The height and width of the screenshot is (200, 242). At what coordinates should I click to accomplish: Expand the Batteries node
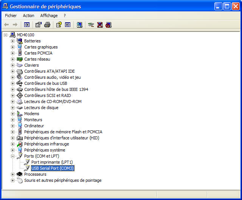tap(12, 41)
